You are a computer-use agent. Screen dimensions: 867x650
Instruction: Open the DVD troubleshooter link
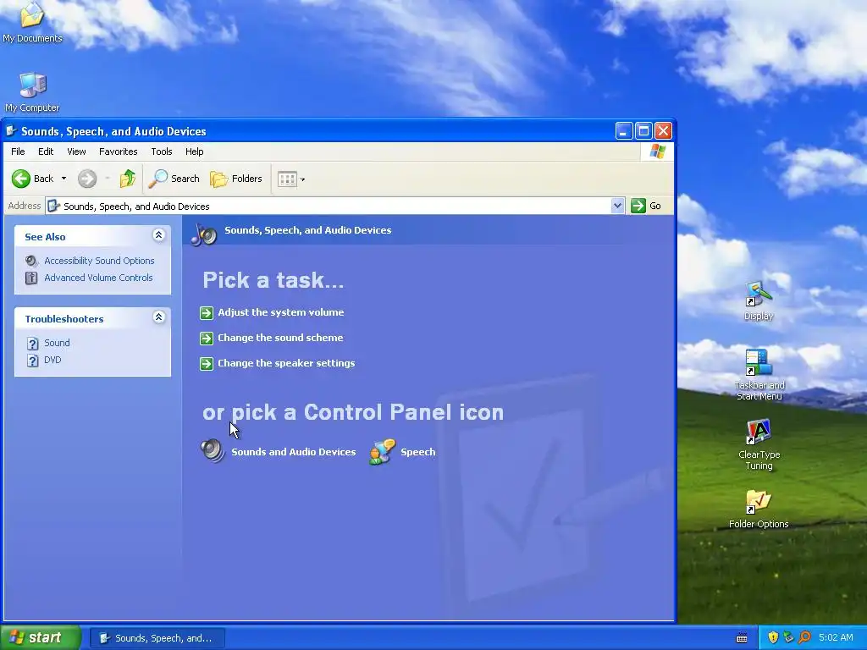(52, 360)
